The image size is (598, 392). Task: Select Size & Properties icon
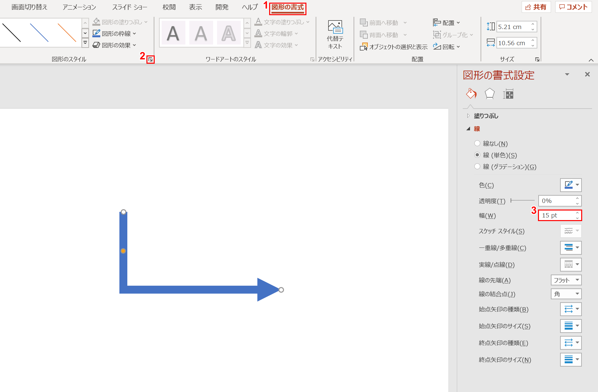click(x=508, y=94)
